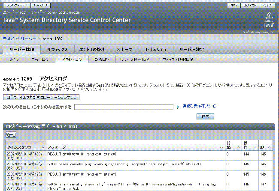Open the 監査ログ subtab
Image resolution: width=279 pixels, height=191 pixels.
(102, 60)
